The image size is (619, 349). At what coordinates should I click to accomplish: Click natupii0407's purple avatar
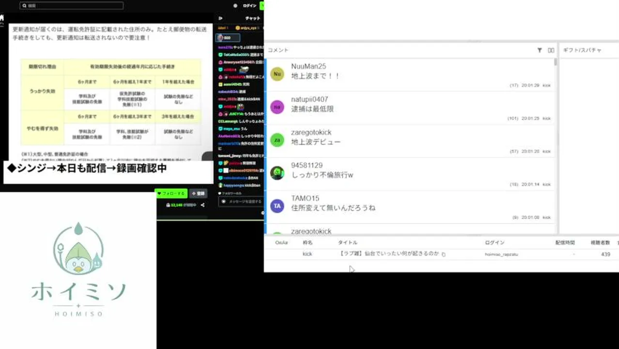tap(277, 107)
